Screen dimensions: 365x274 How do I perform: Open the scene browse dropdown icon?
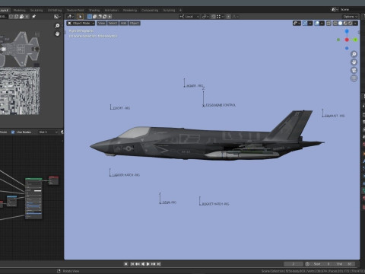point(335,9)
